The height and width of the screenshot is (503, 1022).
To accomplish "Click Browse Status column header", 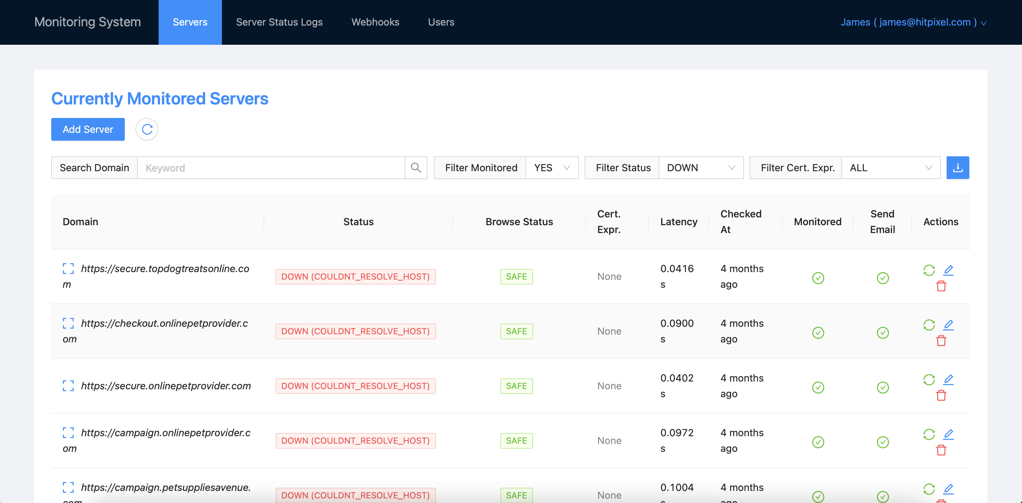I will [519, 222].
